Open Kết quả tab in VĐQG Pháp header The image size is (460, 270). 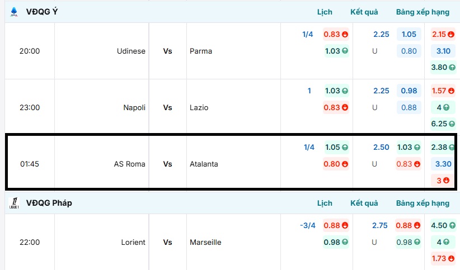[x=364, y=203]
